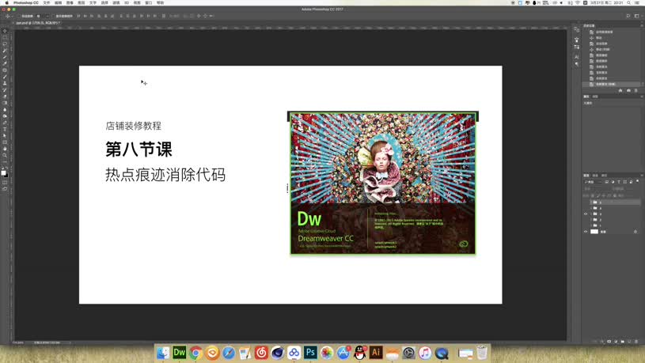Screen dimensions: 645x363
Task: Switch to the 路径 tab in Layers panel
Action: pyautogui.click(x=605, y=176)
